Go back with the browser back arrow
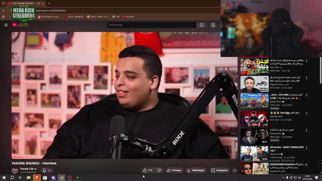This screenshot has width=322, height=181. pyautogui.click(x=4, y=11)
